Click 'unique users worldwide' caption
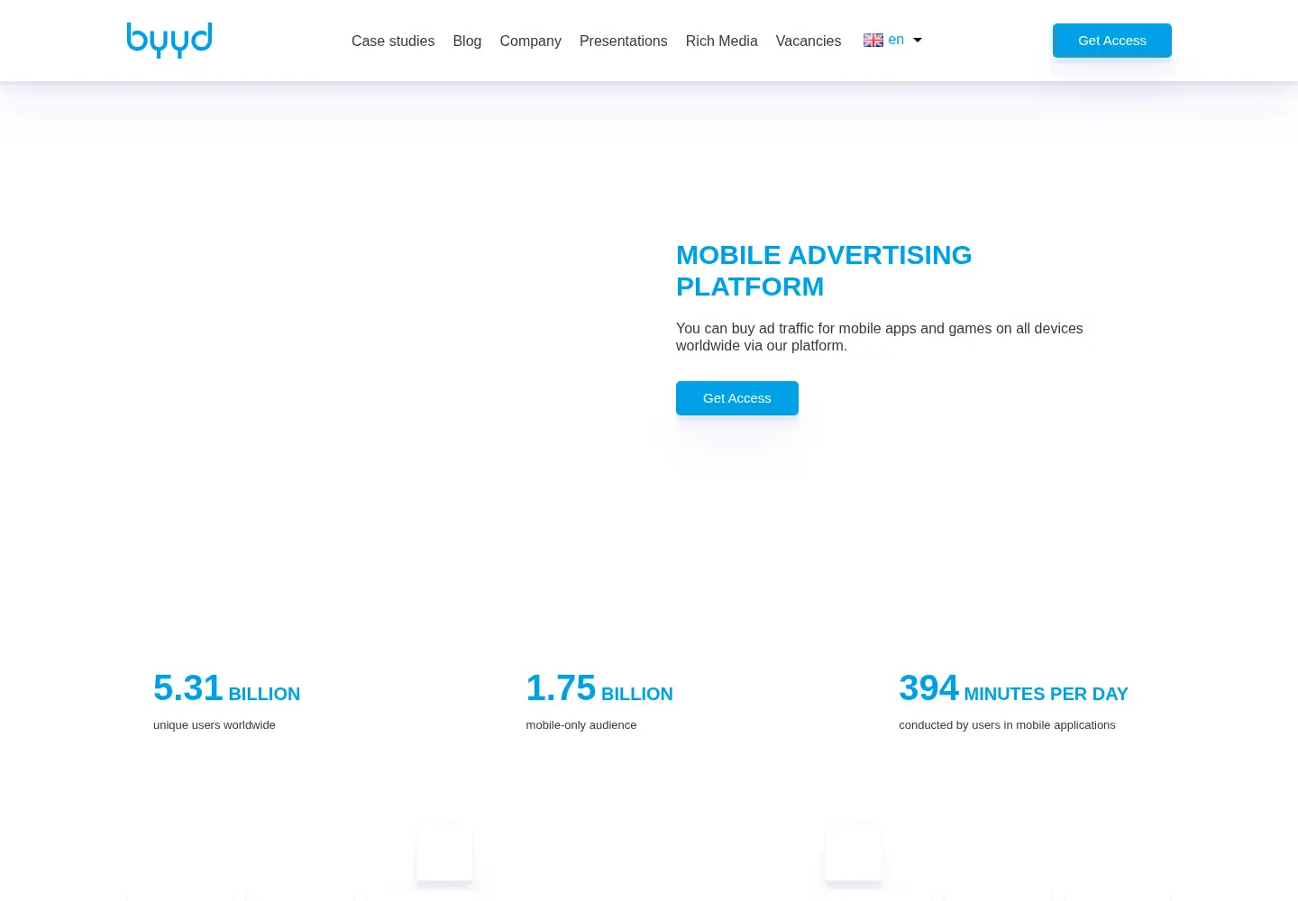Viewport: 1298px width, 901px height. (215, 725)
